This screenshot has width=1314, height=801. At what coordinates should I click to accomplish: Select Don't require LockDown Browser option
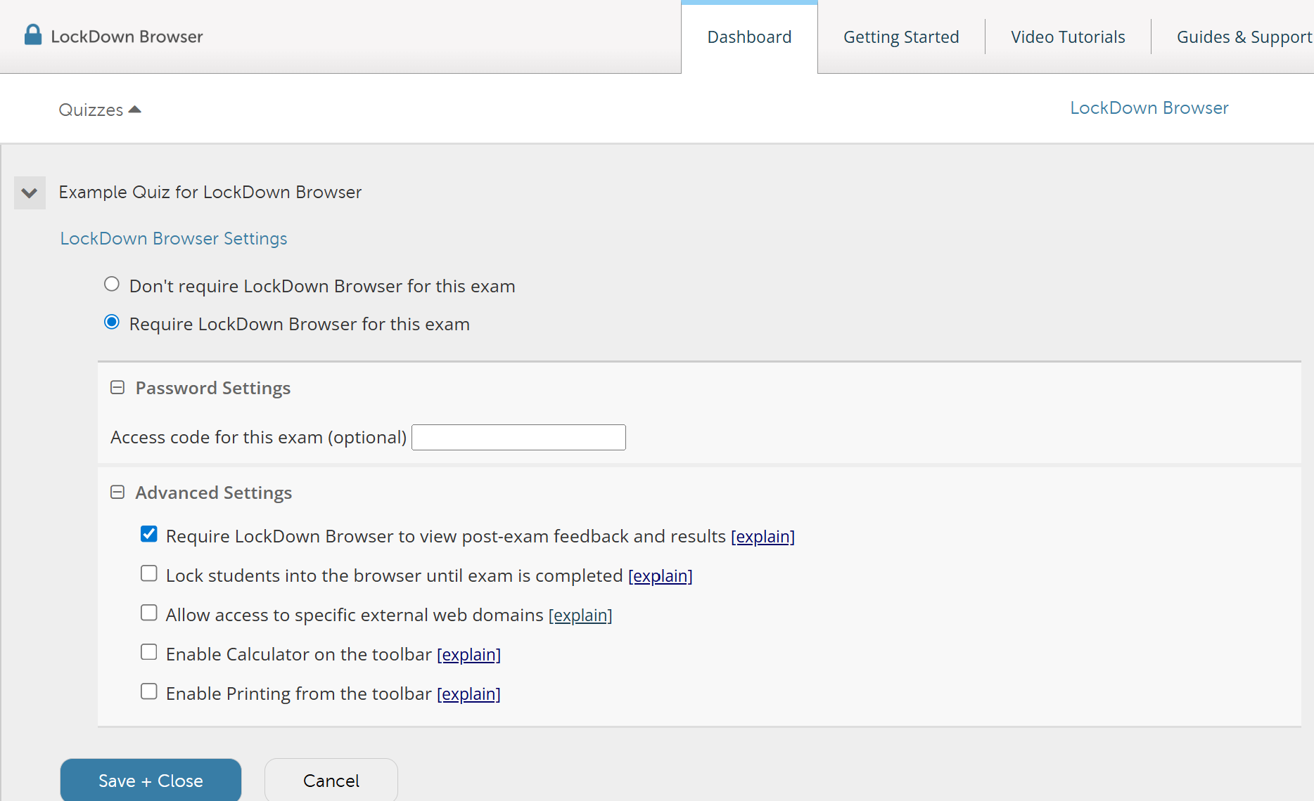click(x=112, y=284)
